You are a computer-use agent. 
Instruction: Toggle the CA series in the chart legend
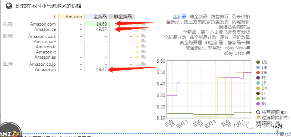(x=262, y=88)
